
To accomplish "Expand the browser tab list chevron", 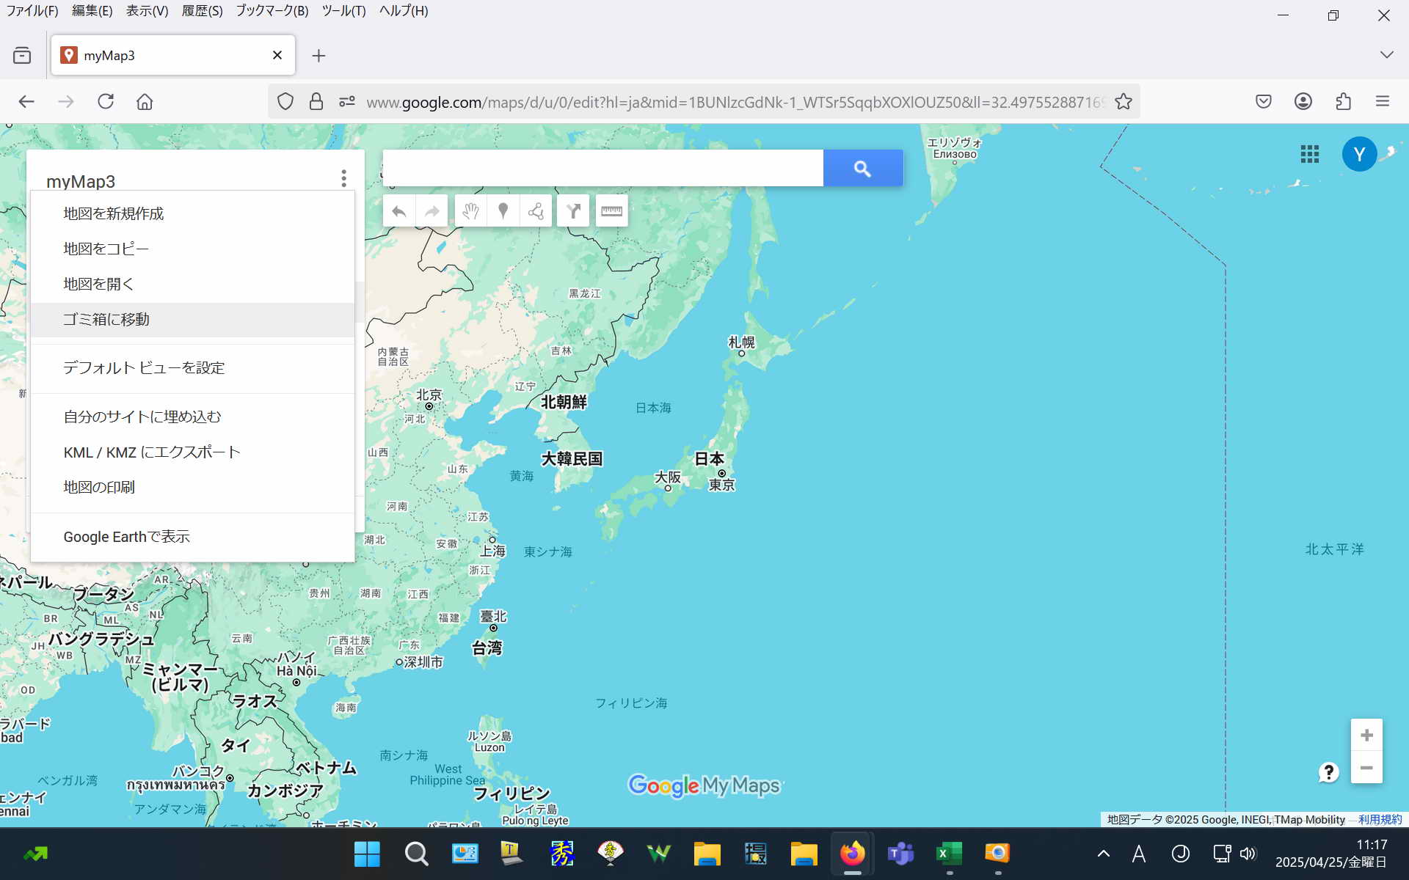I will (1386, 55).
